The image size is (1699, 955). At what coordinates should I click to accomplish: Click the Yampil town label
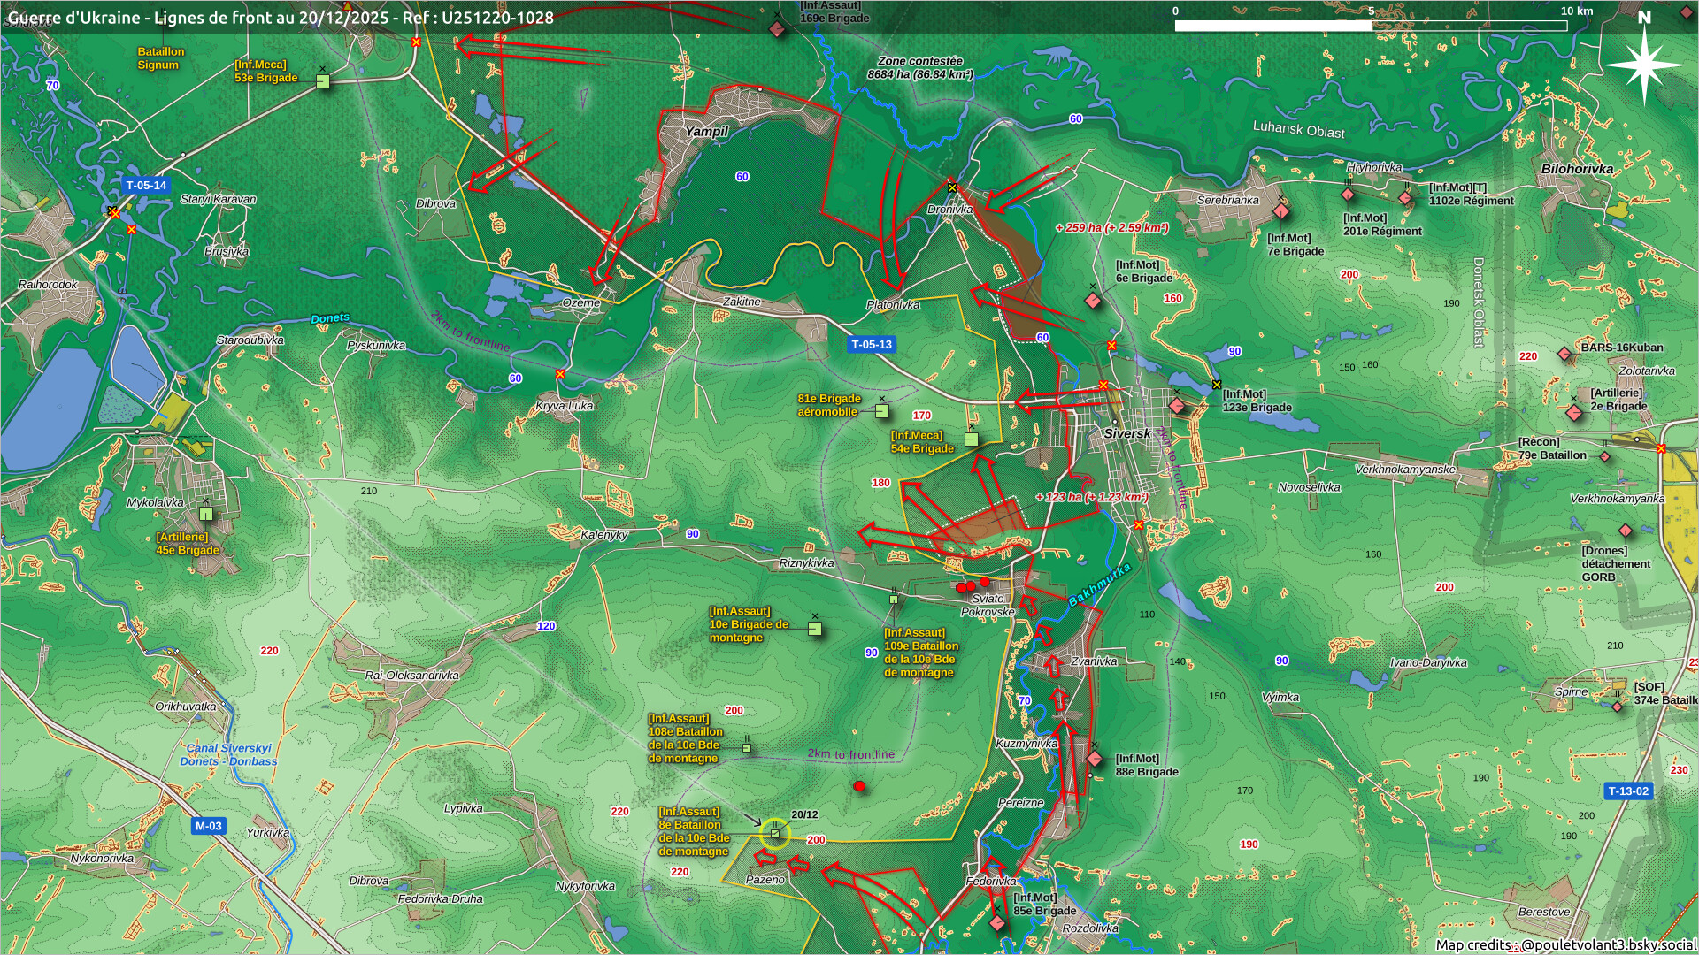coord(706,132)
